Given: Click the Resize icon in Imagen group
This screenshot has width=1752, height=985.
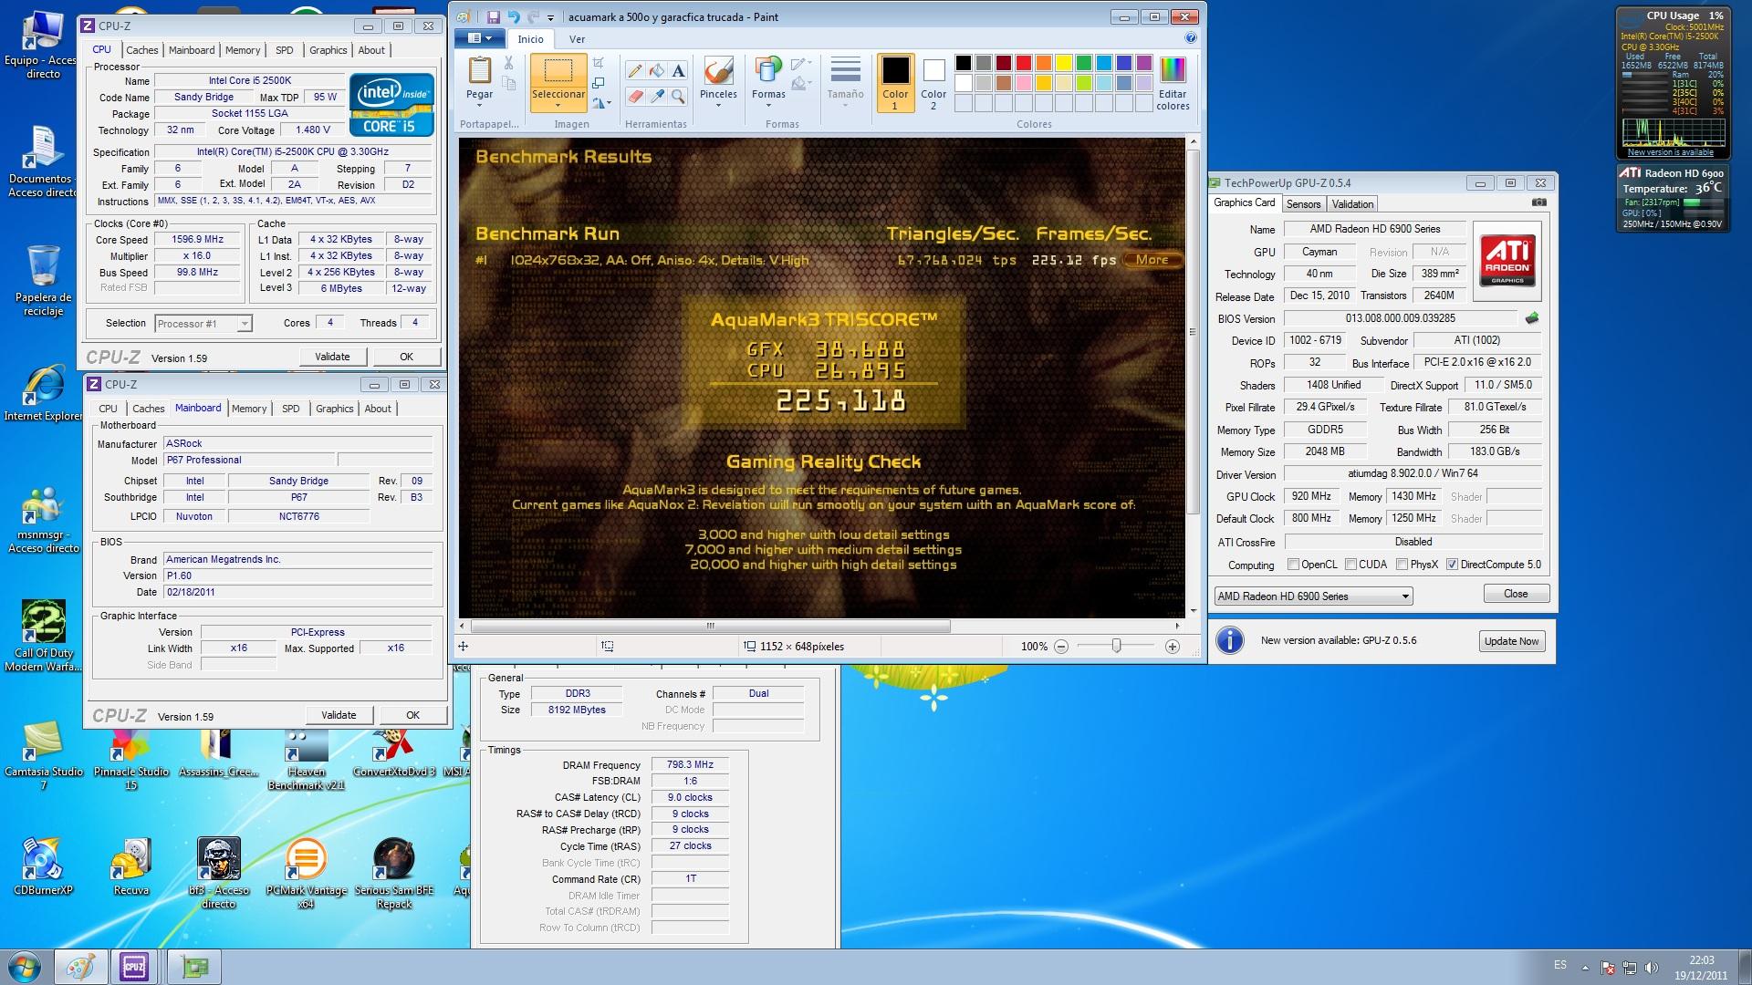Looking at the screenshot, I should [x=599, y=84].
